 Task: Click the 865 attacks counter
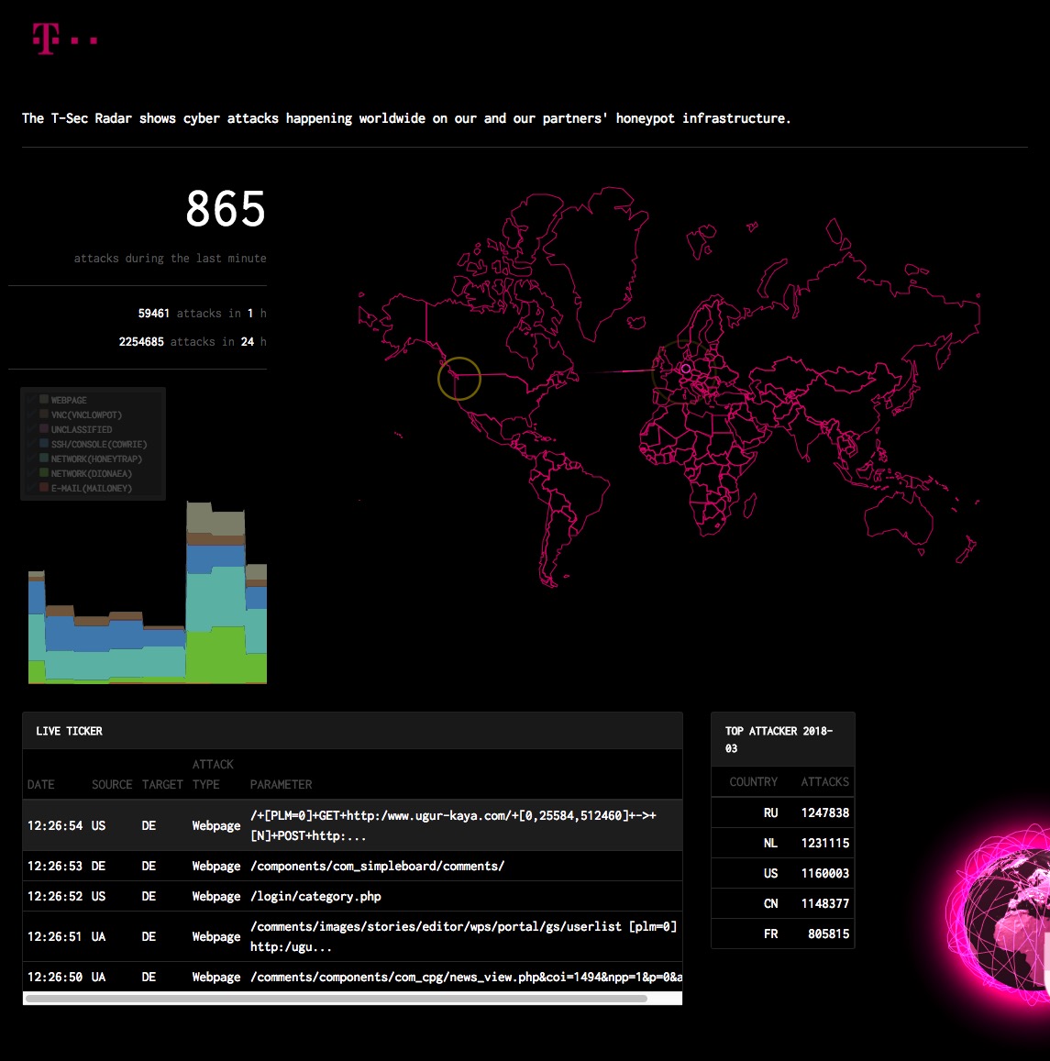pyautogui.click(x=226, y=209)
